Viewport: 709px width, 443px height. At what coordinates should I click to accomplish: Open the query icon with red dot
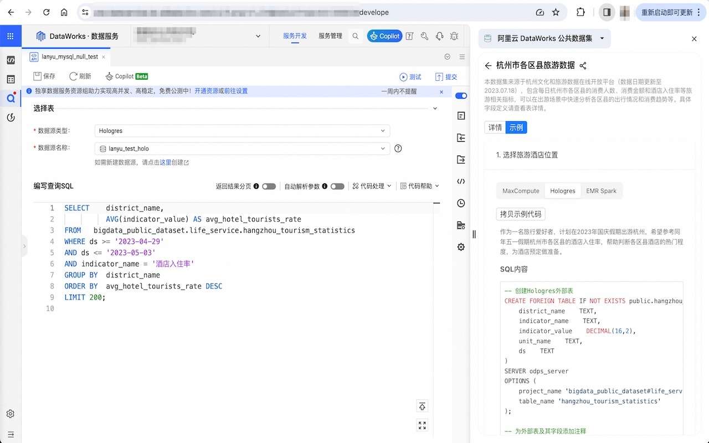11,99
